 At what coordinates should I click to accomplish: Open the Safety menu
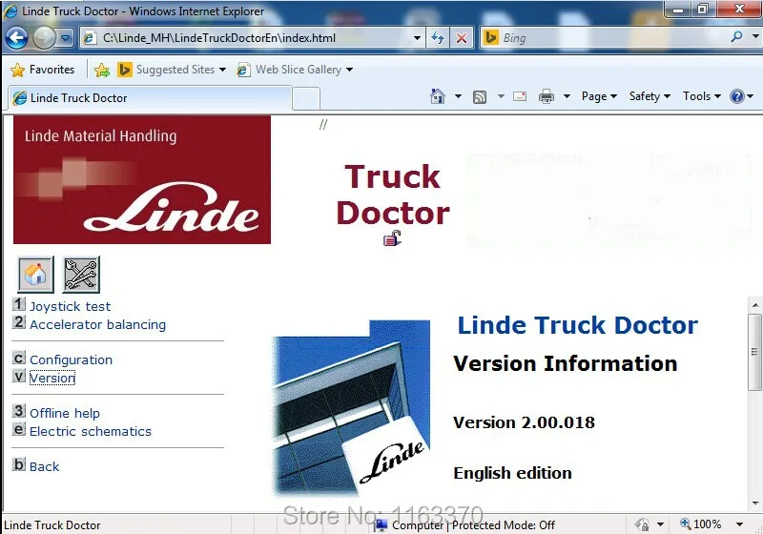coord(650,96)
